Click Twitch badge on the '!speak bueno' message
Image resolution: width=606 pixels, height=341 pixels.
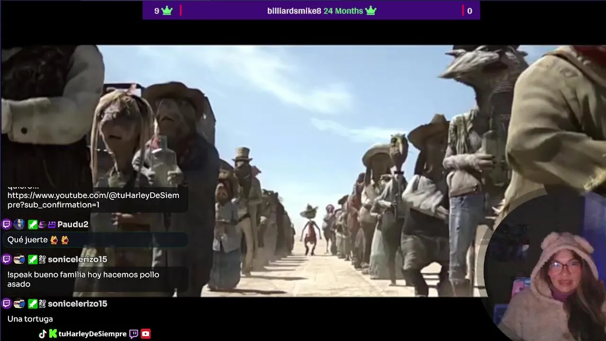pos(7,260)
